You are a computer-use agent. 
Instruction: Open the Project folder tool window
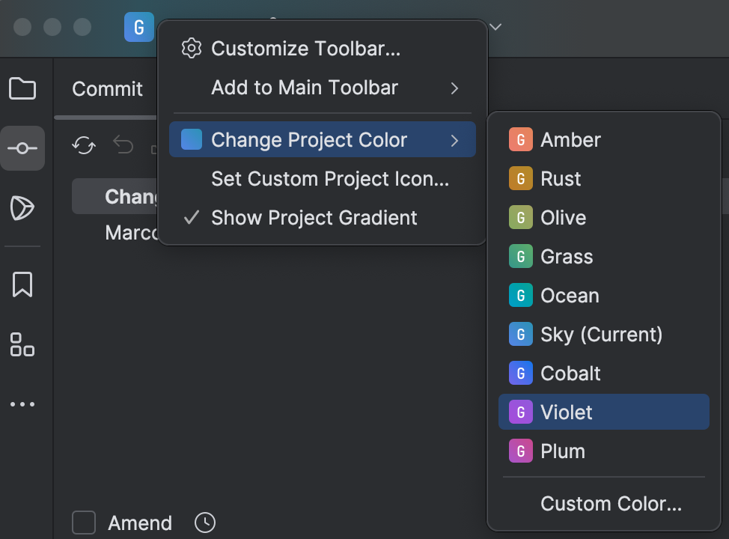pyautogui.click(x=22, y=88)
